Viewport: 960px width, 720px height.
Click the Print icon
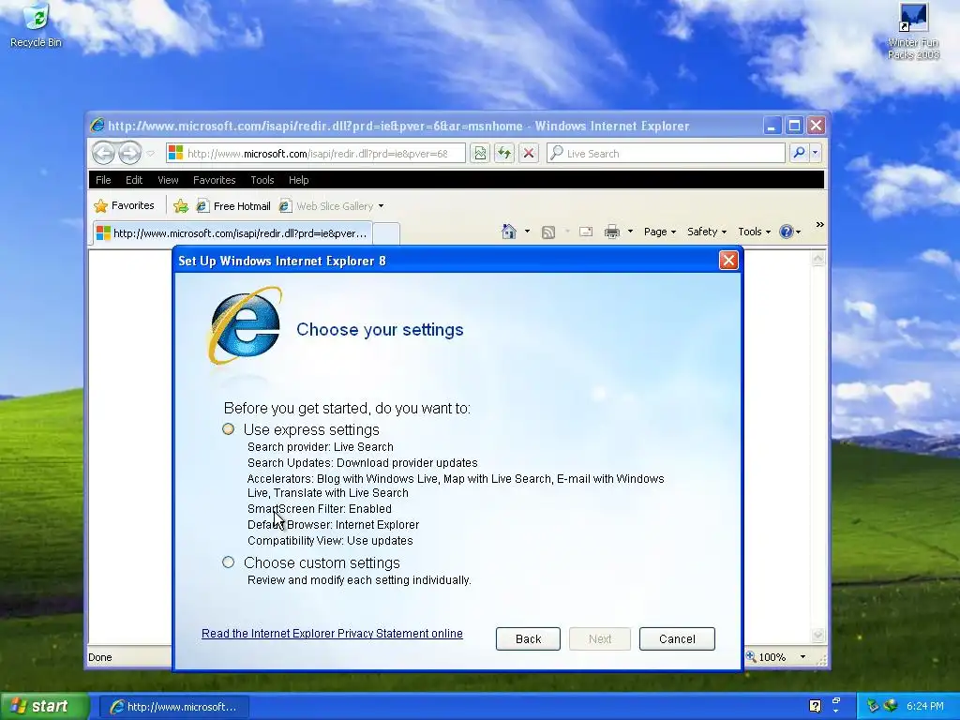(611, 232)
